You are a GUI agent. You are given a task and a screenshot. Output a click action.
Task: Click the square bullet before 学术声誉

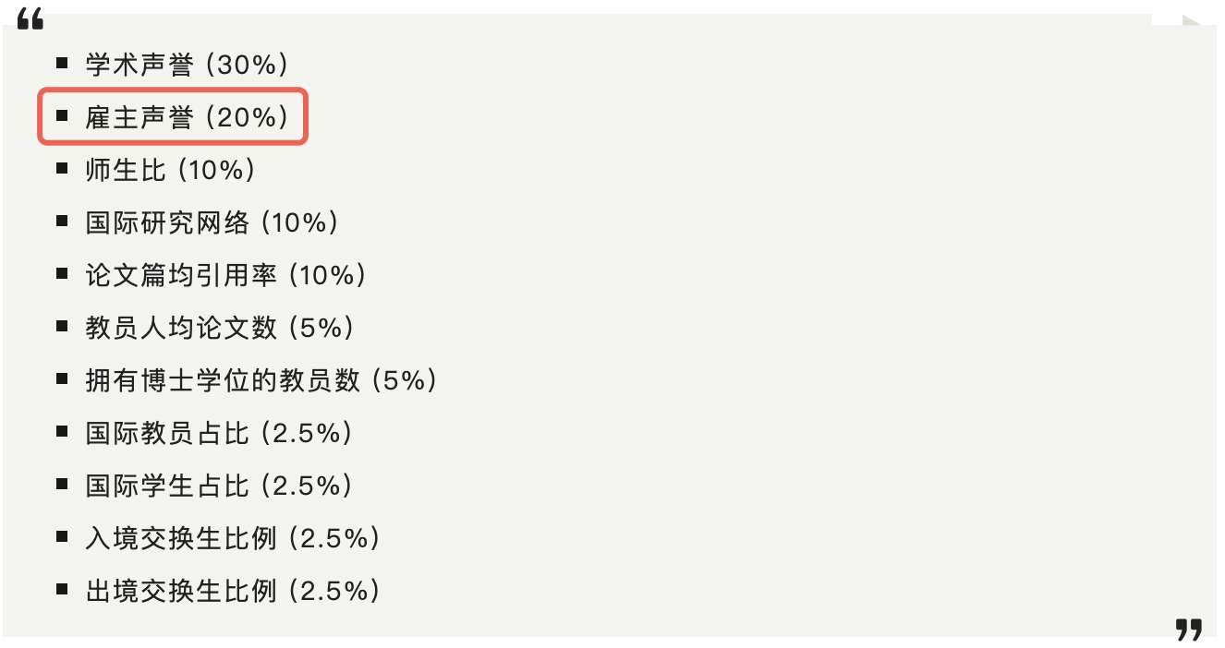[x=62, y=64]
